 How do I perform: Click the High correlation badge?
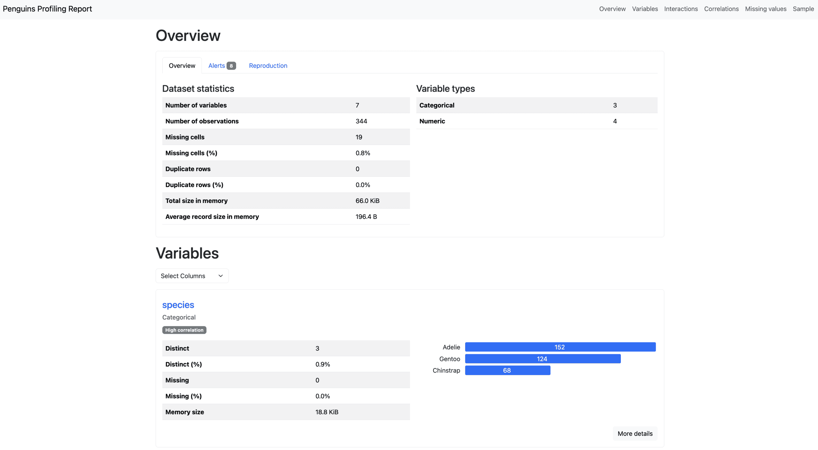click(x=184, y=330)
